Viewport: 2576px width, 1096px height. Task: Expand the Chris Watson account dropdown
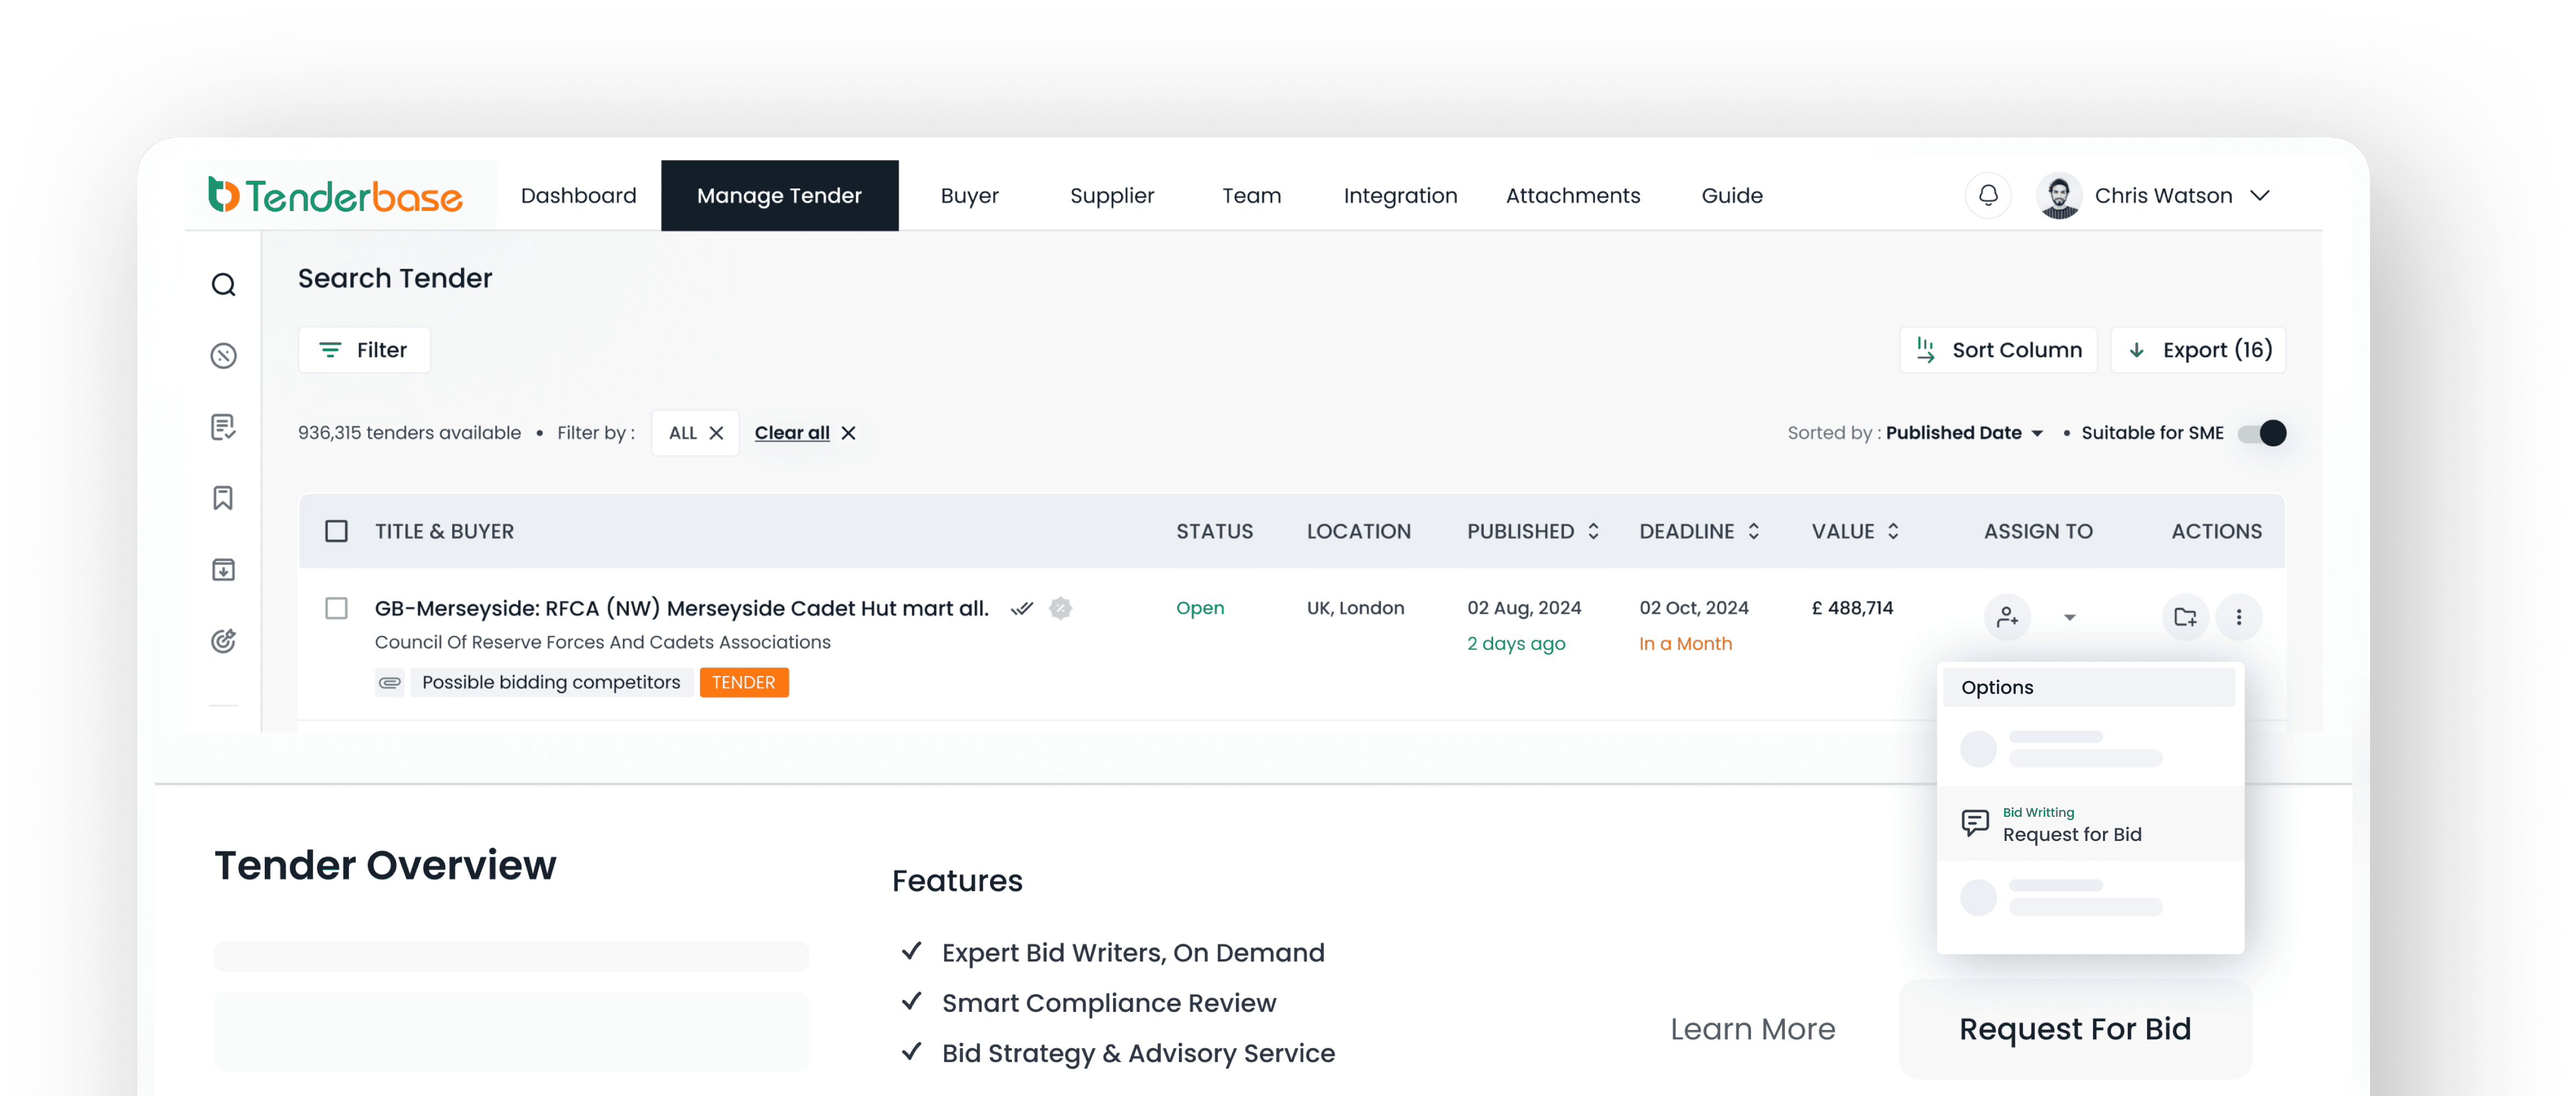2260,196
